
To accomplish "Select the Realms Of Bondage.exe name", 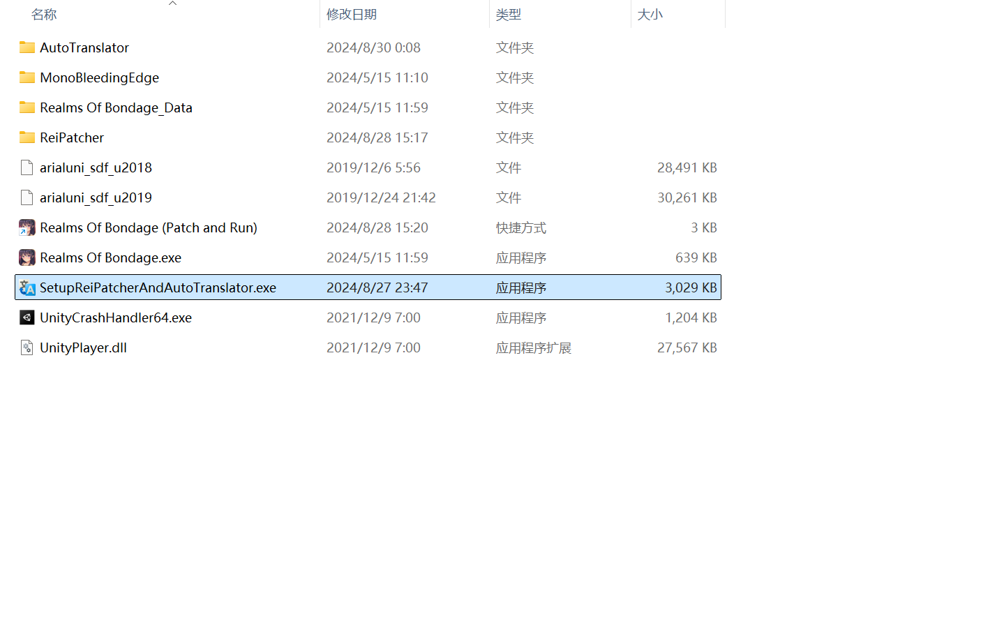I will [x=111, y=257].
